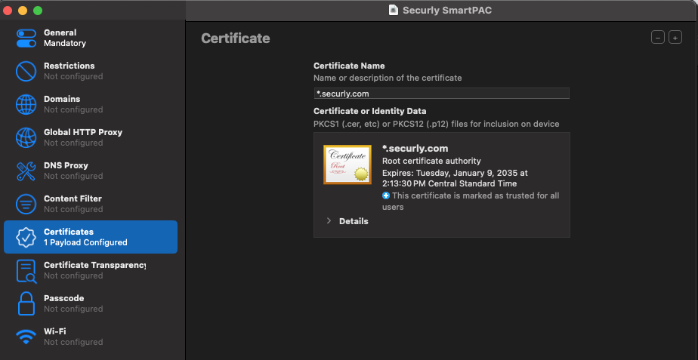Remove certificate payload with minus button
This screenshot has height=360, width=698.
click(658, 38)
